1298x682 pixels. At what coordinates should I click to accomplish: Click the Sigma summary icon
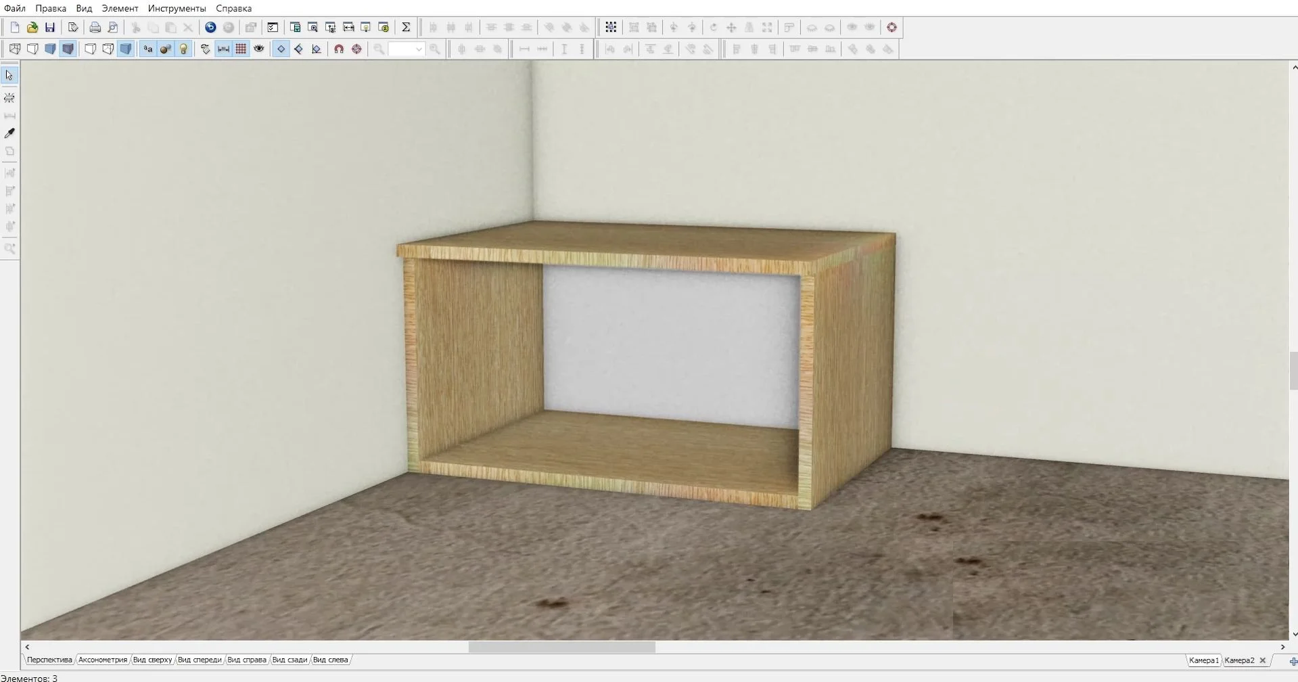(x=406, y=28)
